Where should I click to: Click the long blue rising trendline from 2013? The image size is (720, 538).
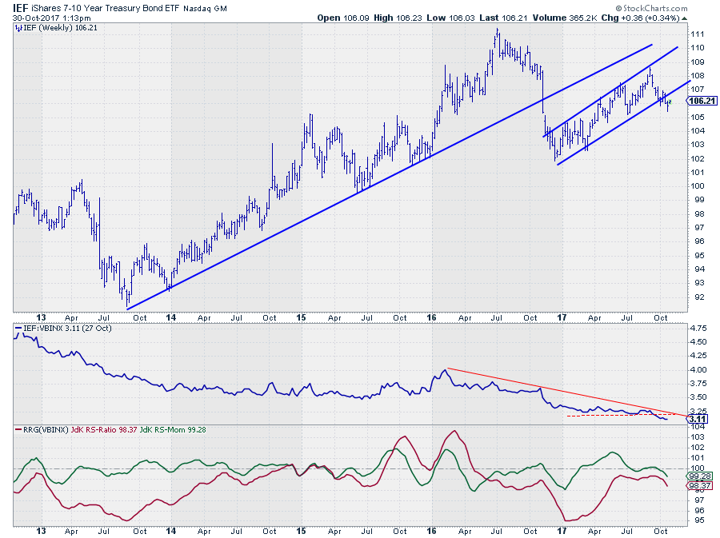[x=390, y=177]
